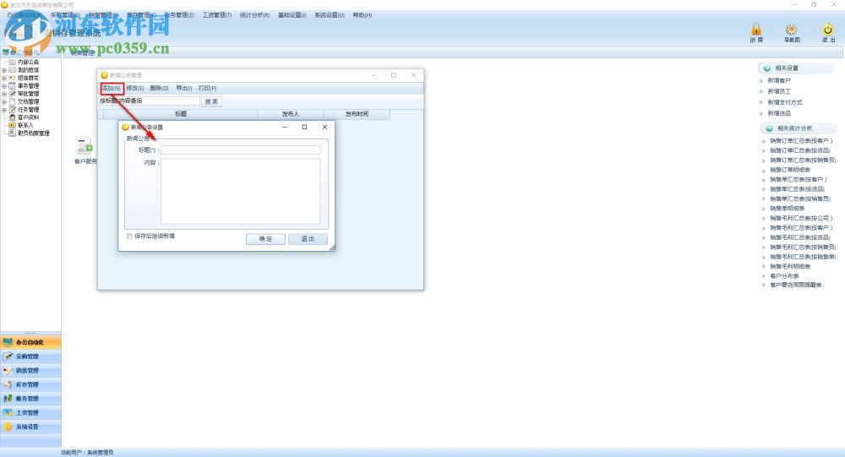Open the 采购管理 sidebar module
845x457 pixels.
(x=30, y=356)
